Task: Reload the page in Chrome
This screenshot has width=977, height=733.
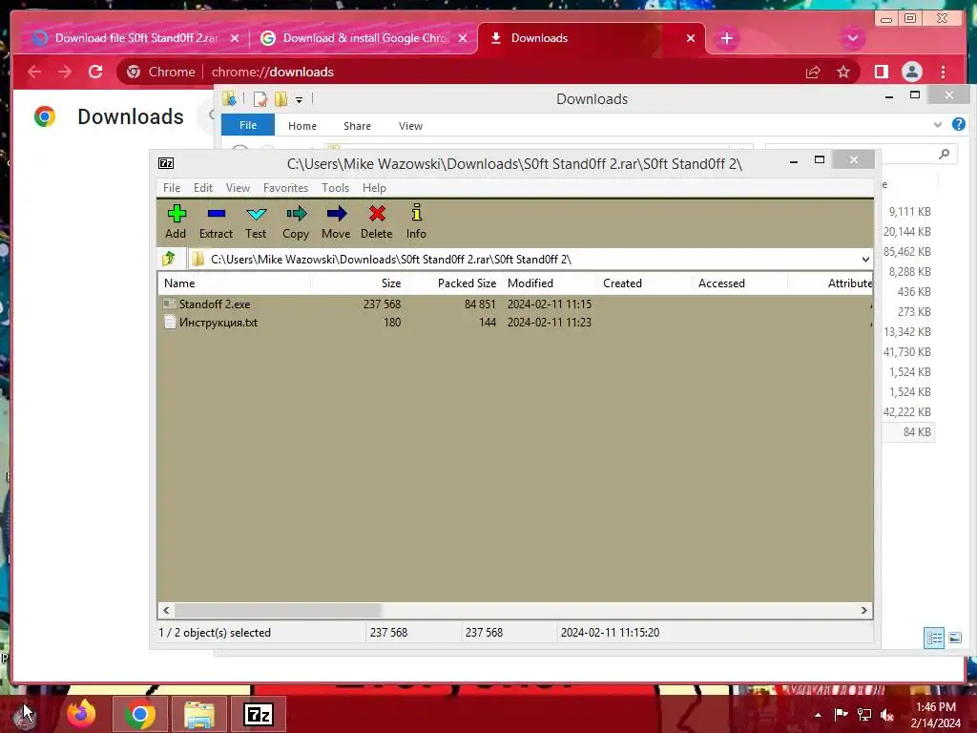Action: coord(95,72)
